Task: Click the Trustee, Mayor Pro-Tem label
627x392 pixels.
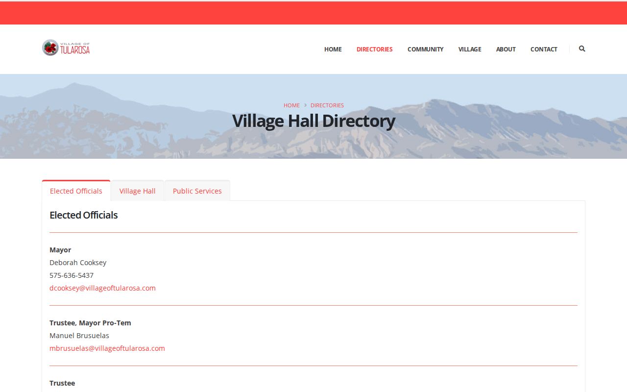Action: point(90,323)
